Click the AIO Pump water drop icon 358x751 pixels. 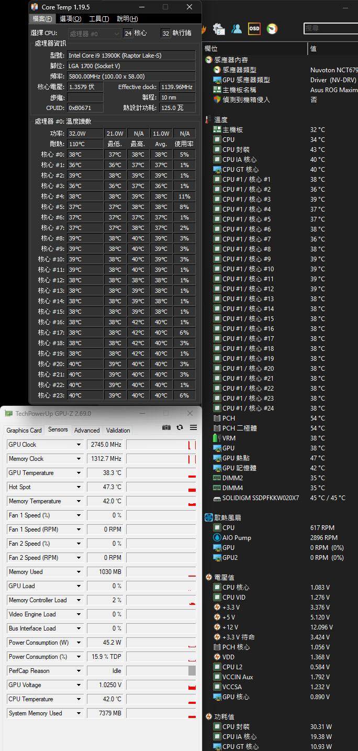[217, 538]
